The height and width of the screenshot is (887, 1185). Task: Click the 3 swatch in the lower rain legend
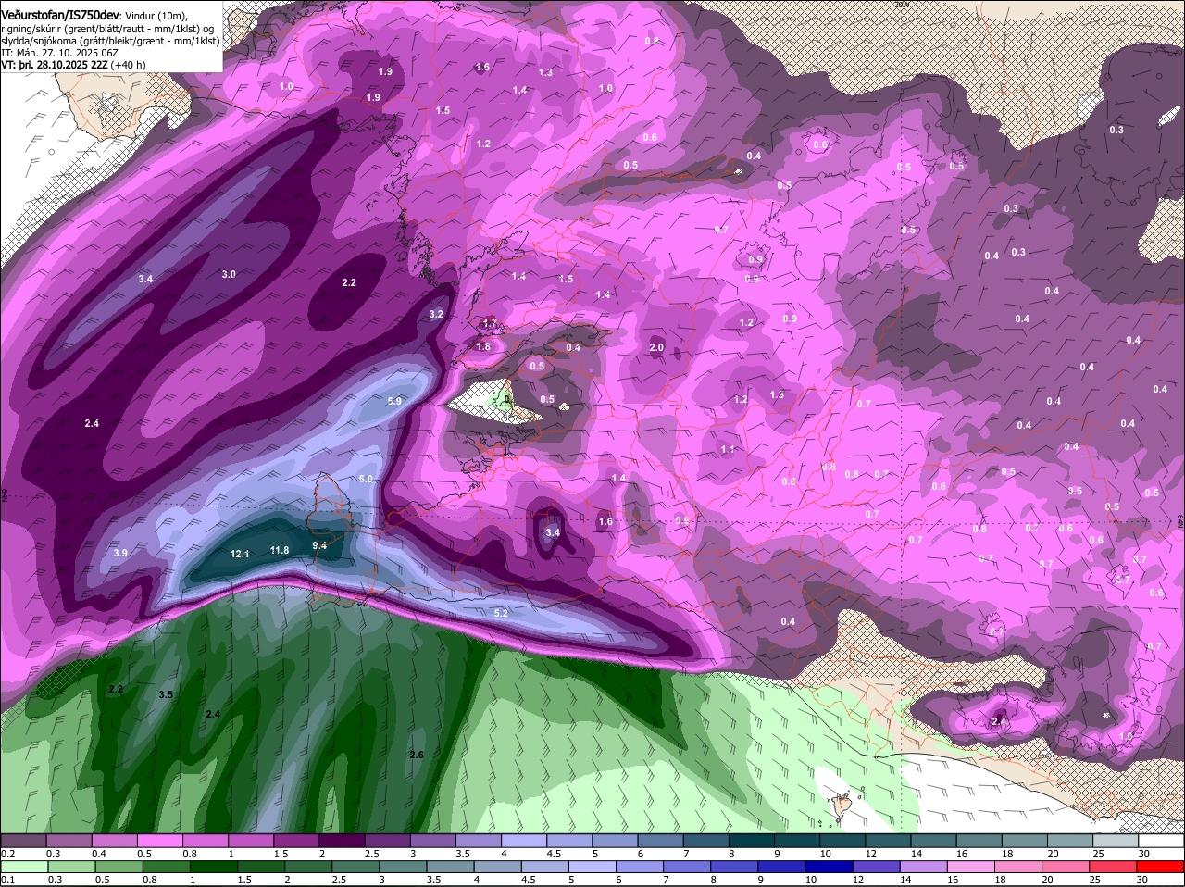tap(405, 867)
